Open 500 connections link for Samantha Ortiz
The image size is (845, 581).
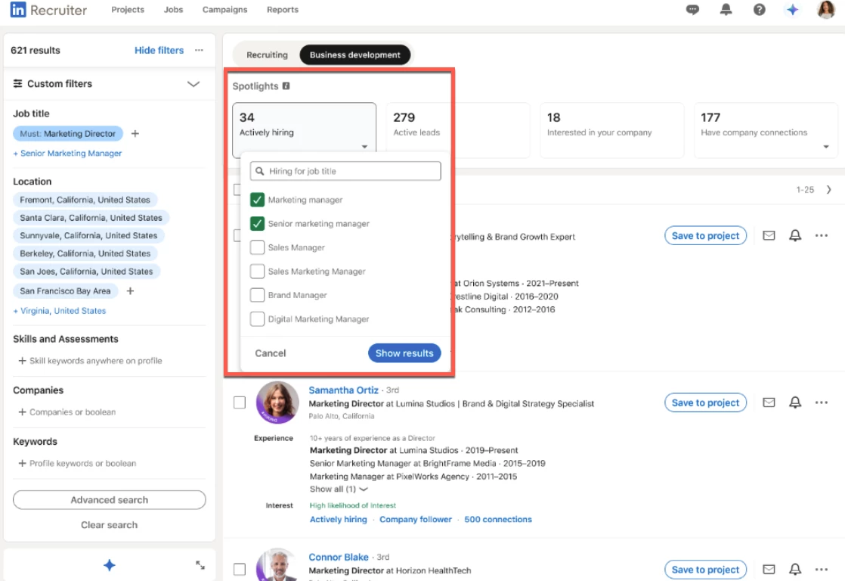point(498,519)
